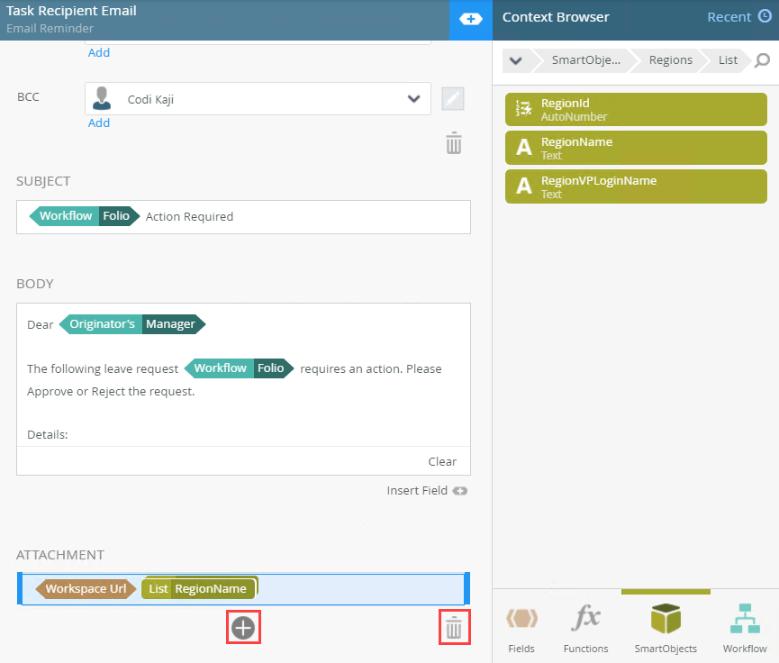This screenshot has height=663, width=779.
Task: Click the RegionName text type icon
Action: click(523, 148)
